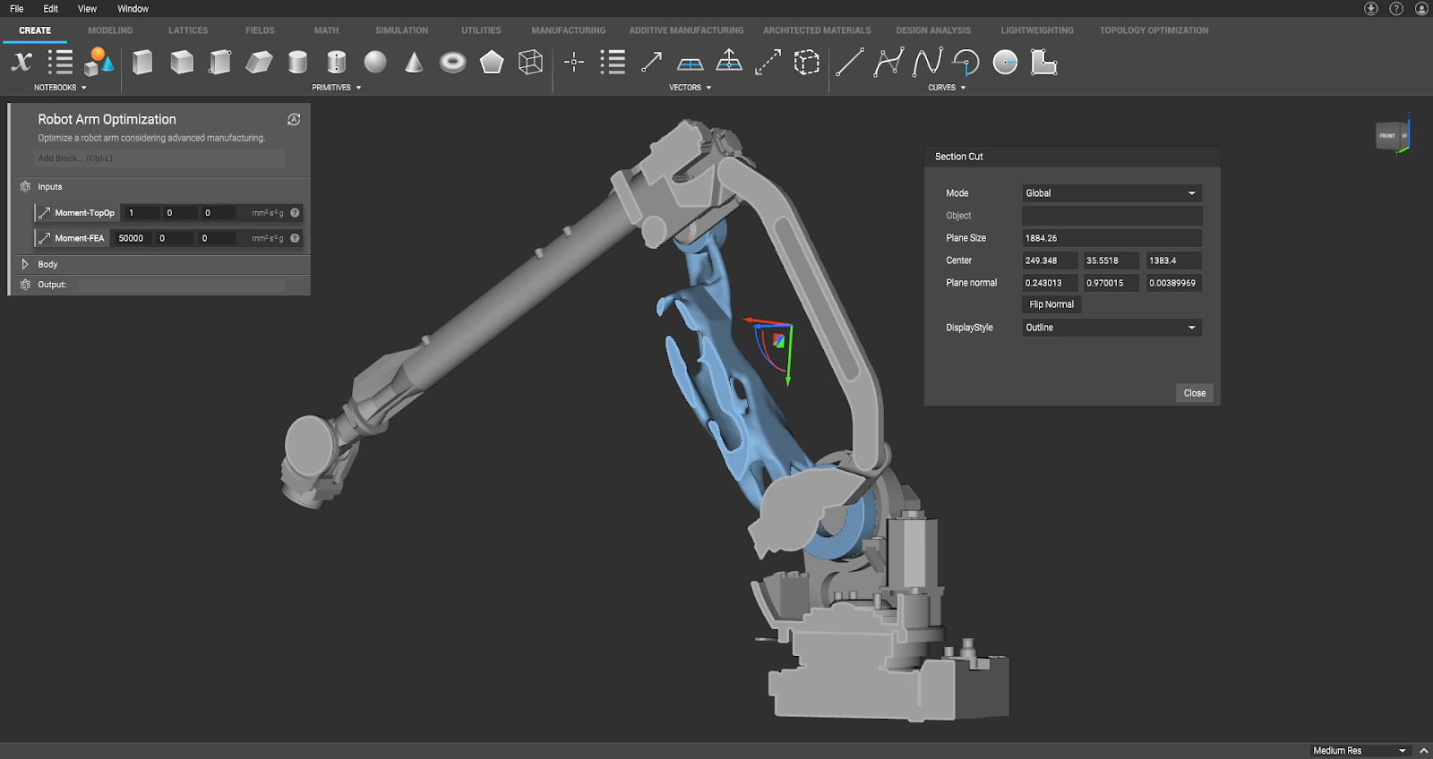Click the help icon on Moment-TopOp row
This screenshot has height=759, width=1433.
pyautogui.click(x=295, y=213)
